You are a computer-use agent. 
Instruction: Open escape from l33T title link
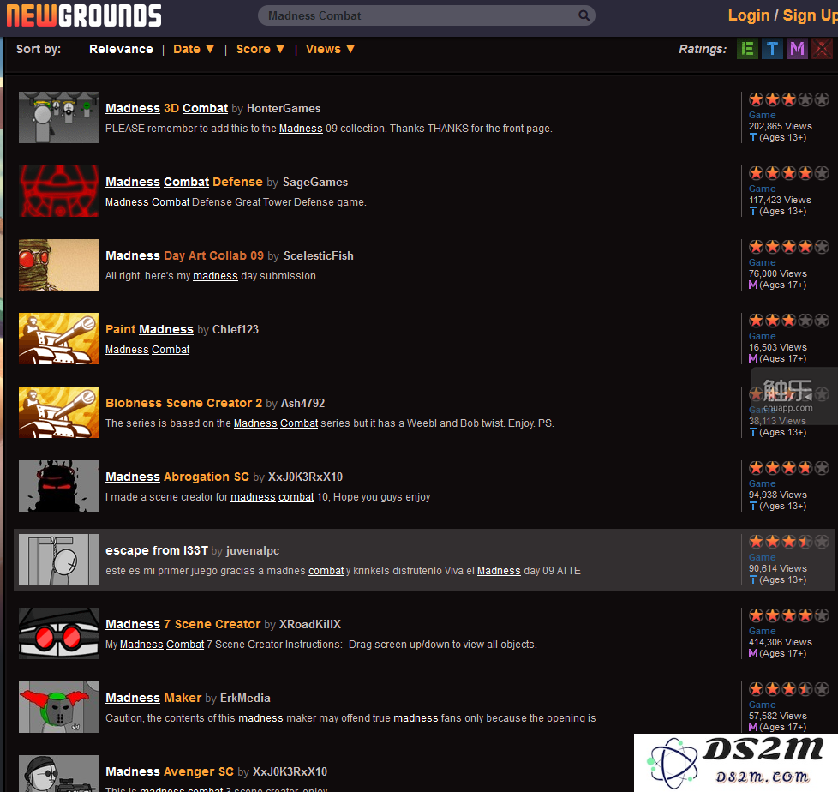pos(157,551)
